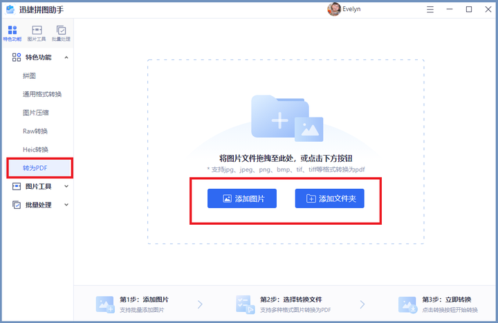498x323 pixels.
Task: Switch to the 批量处理 icon tab
Action: pos(61,33)
